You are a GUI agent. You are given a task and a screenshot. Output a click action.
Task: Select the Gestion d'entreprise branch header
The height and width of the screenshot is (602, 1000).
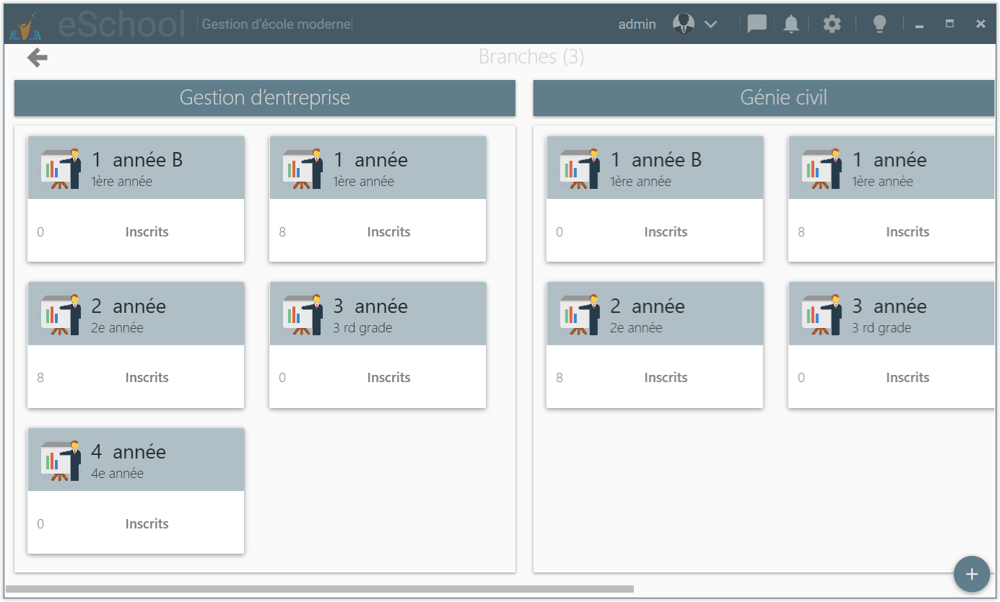pos(264,98)
